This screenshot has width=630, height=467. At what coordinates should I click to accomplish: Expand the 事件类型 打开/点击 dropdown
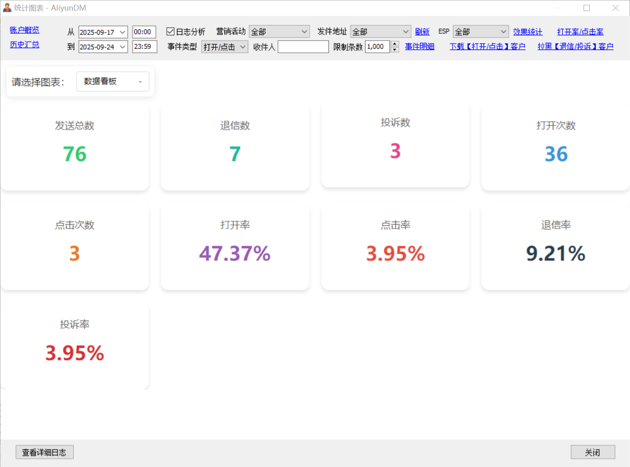click(x=243, y=47)
